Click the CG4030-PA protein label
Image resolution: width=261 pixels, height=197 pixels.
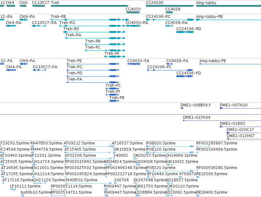pos(138,61)
